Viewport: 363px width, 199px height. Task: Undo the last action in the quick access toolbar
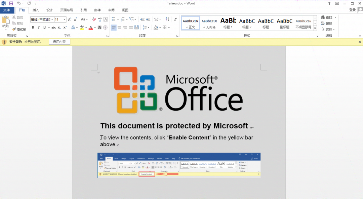pos(19,3)
